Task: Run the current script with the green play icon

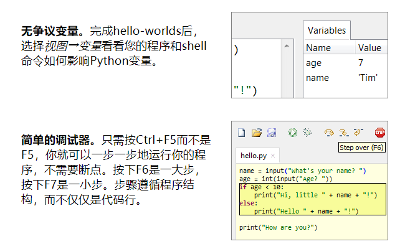Action: 292,133
